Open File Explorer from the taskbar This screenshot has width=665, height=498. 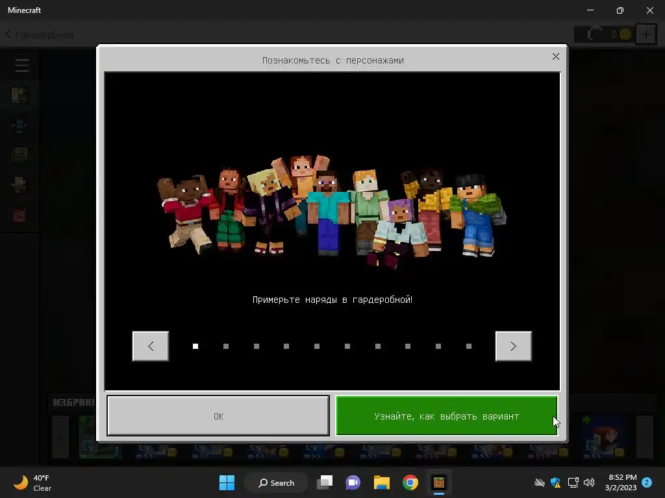coord(382,482)
